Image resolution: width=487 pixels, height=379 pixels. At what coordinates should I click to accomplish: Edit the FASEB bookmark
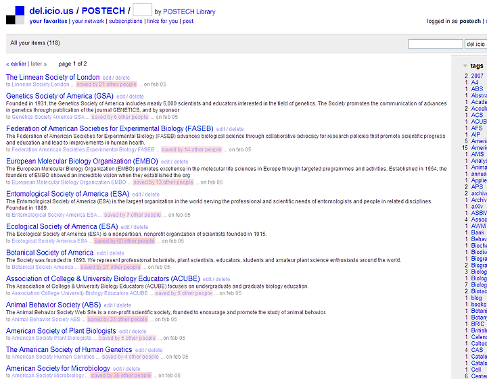(221, 129)
